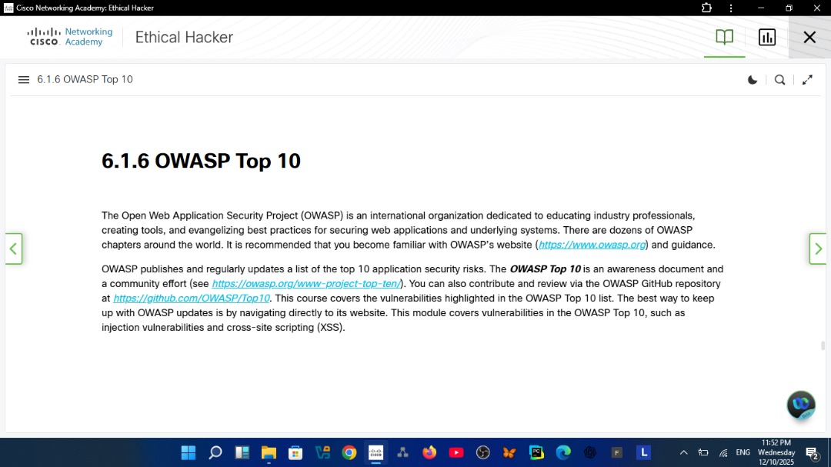Screen dimensions: 831x467
Task: Open OBS Studio from the taskbar
Action: pos(482,452)
